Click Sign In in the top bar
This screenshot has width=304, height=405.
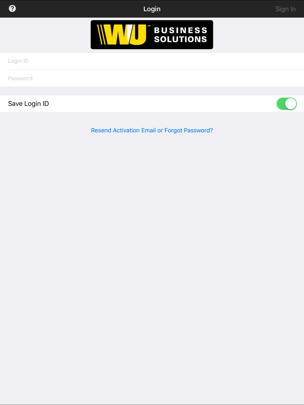(285, 9)
